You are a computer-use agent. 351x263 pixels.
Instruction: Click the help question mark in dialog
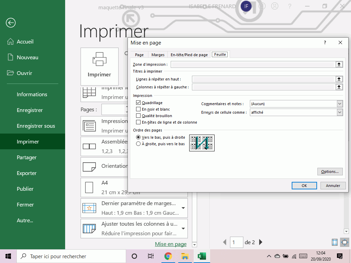click(325, 43)
